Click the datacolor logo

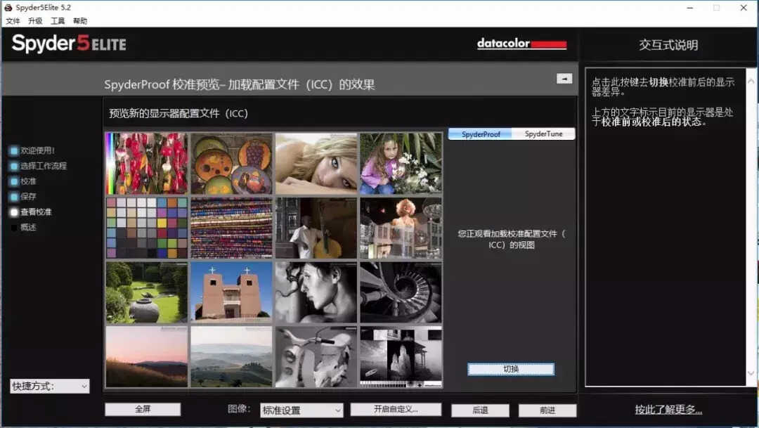(x=521, y=44)
